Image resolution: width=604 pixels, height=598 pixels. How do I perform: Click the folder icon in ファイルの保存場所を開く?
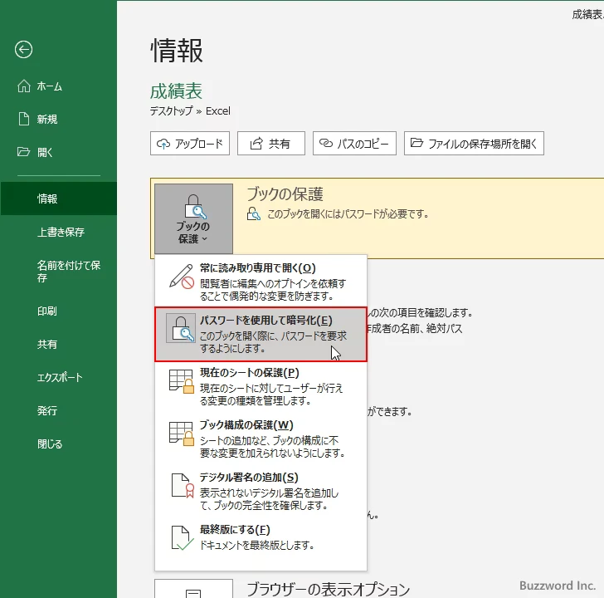click(x=416, y=143)
